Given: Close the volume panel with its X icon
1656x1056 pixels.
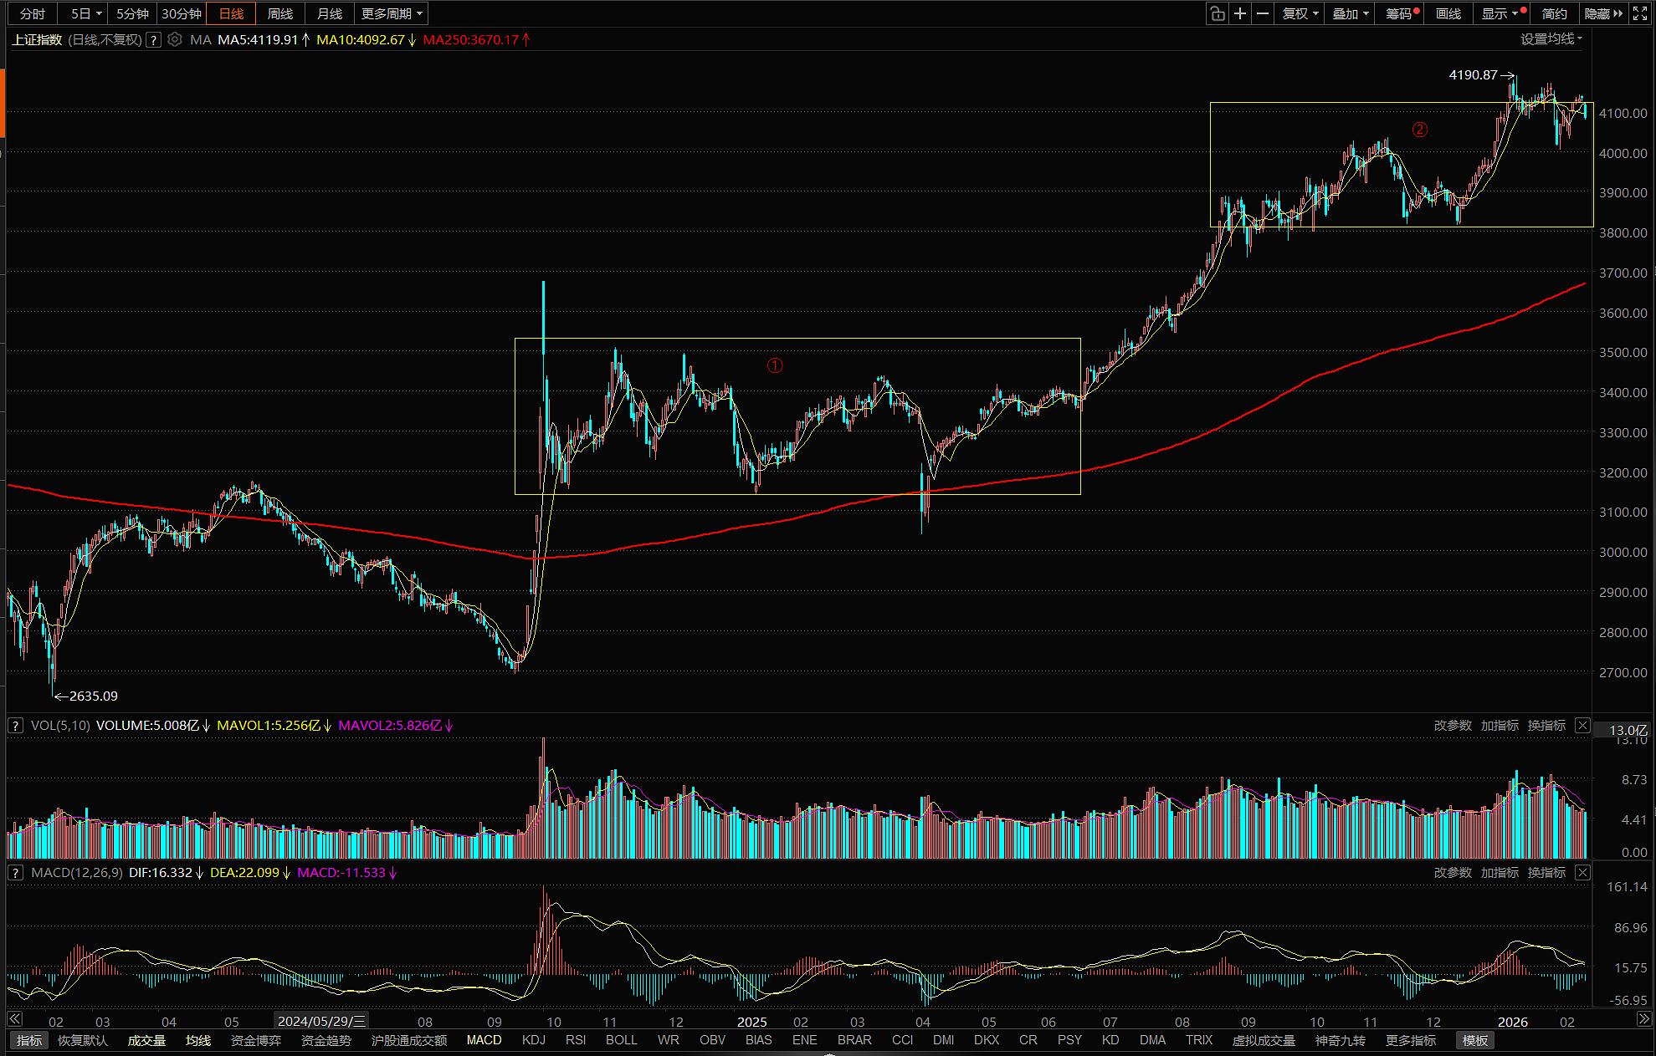Looking at the screenshot, I should pos(1582,725).
